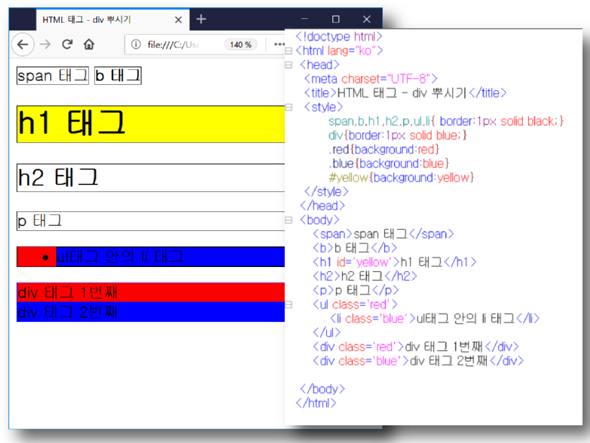Close the 'HTML 태그 - div 뿌시기' tab
Screen dimensions: 590x443
[x=178, y=20]
